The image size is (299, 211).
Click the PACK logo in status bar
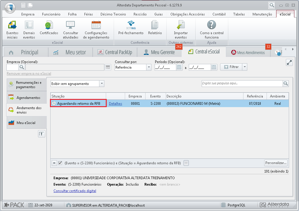(x=14, y=205)
